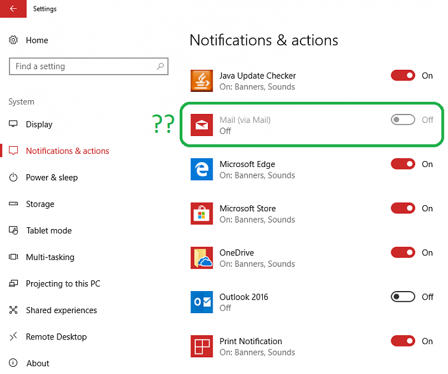Turn off Java Update Checker notifications toggle
The image size is (448, 374).
403,75
